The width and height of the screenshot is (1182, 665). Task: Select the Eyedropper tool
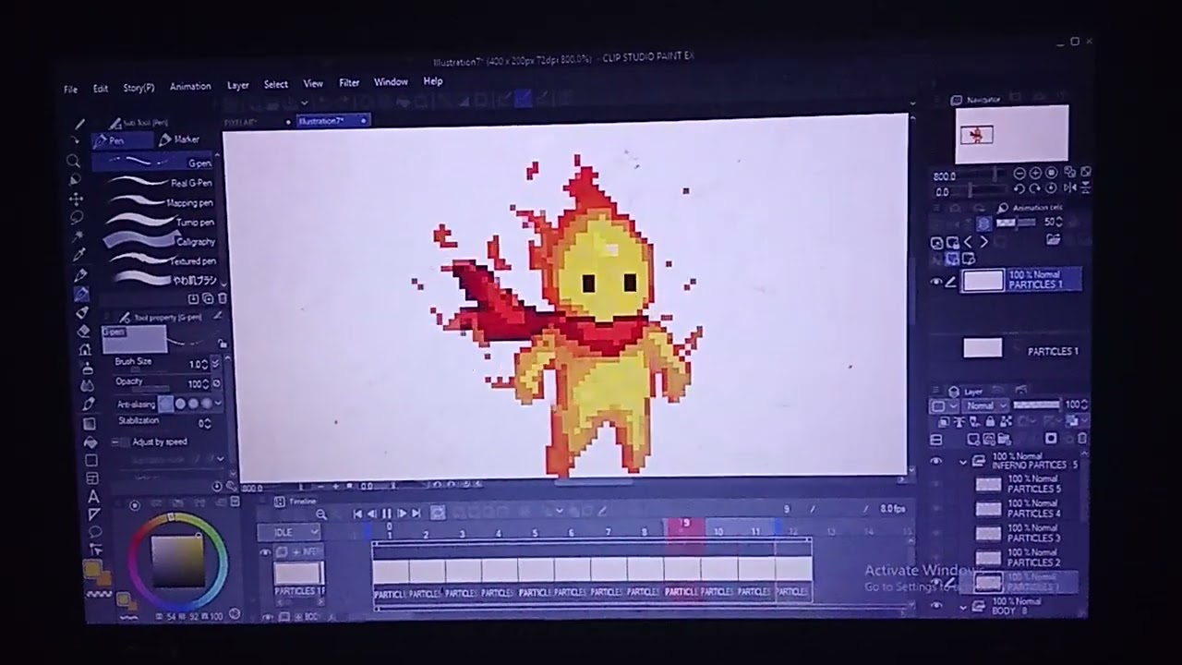click(x=78, y=255)
